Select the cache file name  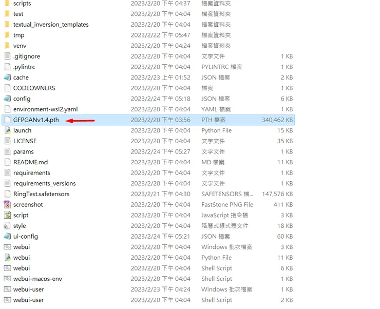21,78
